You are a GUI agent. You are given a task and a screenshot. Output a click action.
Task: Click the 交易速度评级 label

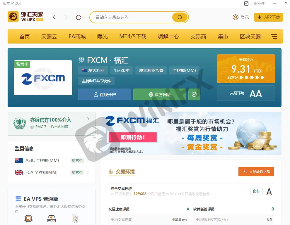point(119,209)
